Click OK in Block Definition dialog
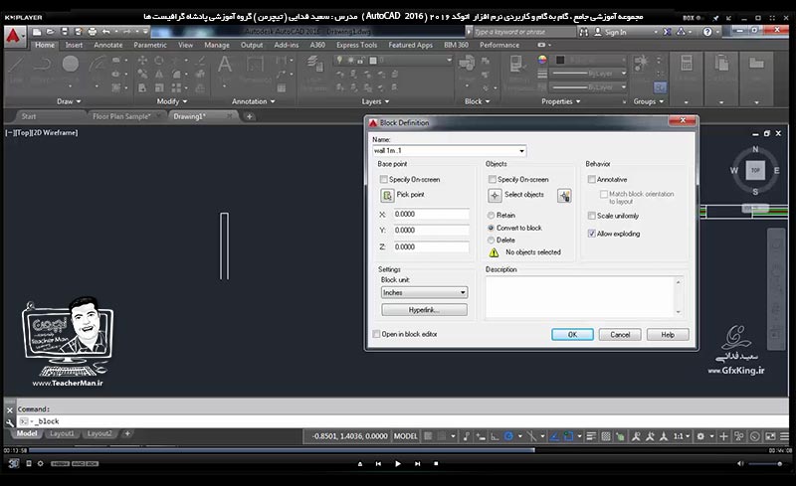The image size is (796, 486). click(572, 334)
